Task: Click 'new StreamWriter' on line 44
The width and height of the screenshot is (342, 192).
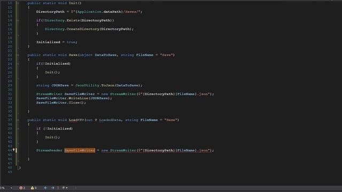Action: 119,150
